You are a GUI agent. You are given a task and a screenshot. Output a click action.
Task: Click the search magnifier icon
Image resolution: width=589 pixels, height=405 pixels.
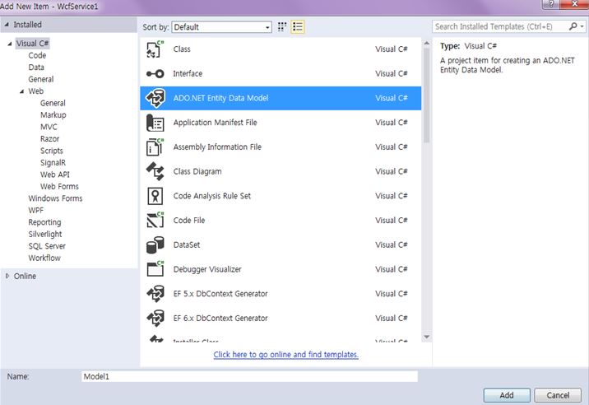[x=573, y=26]
